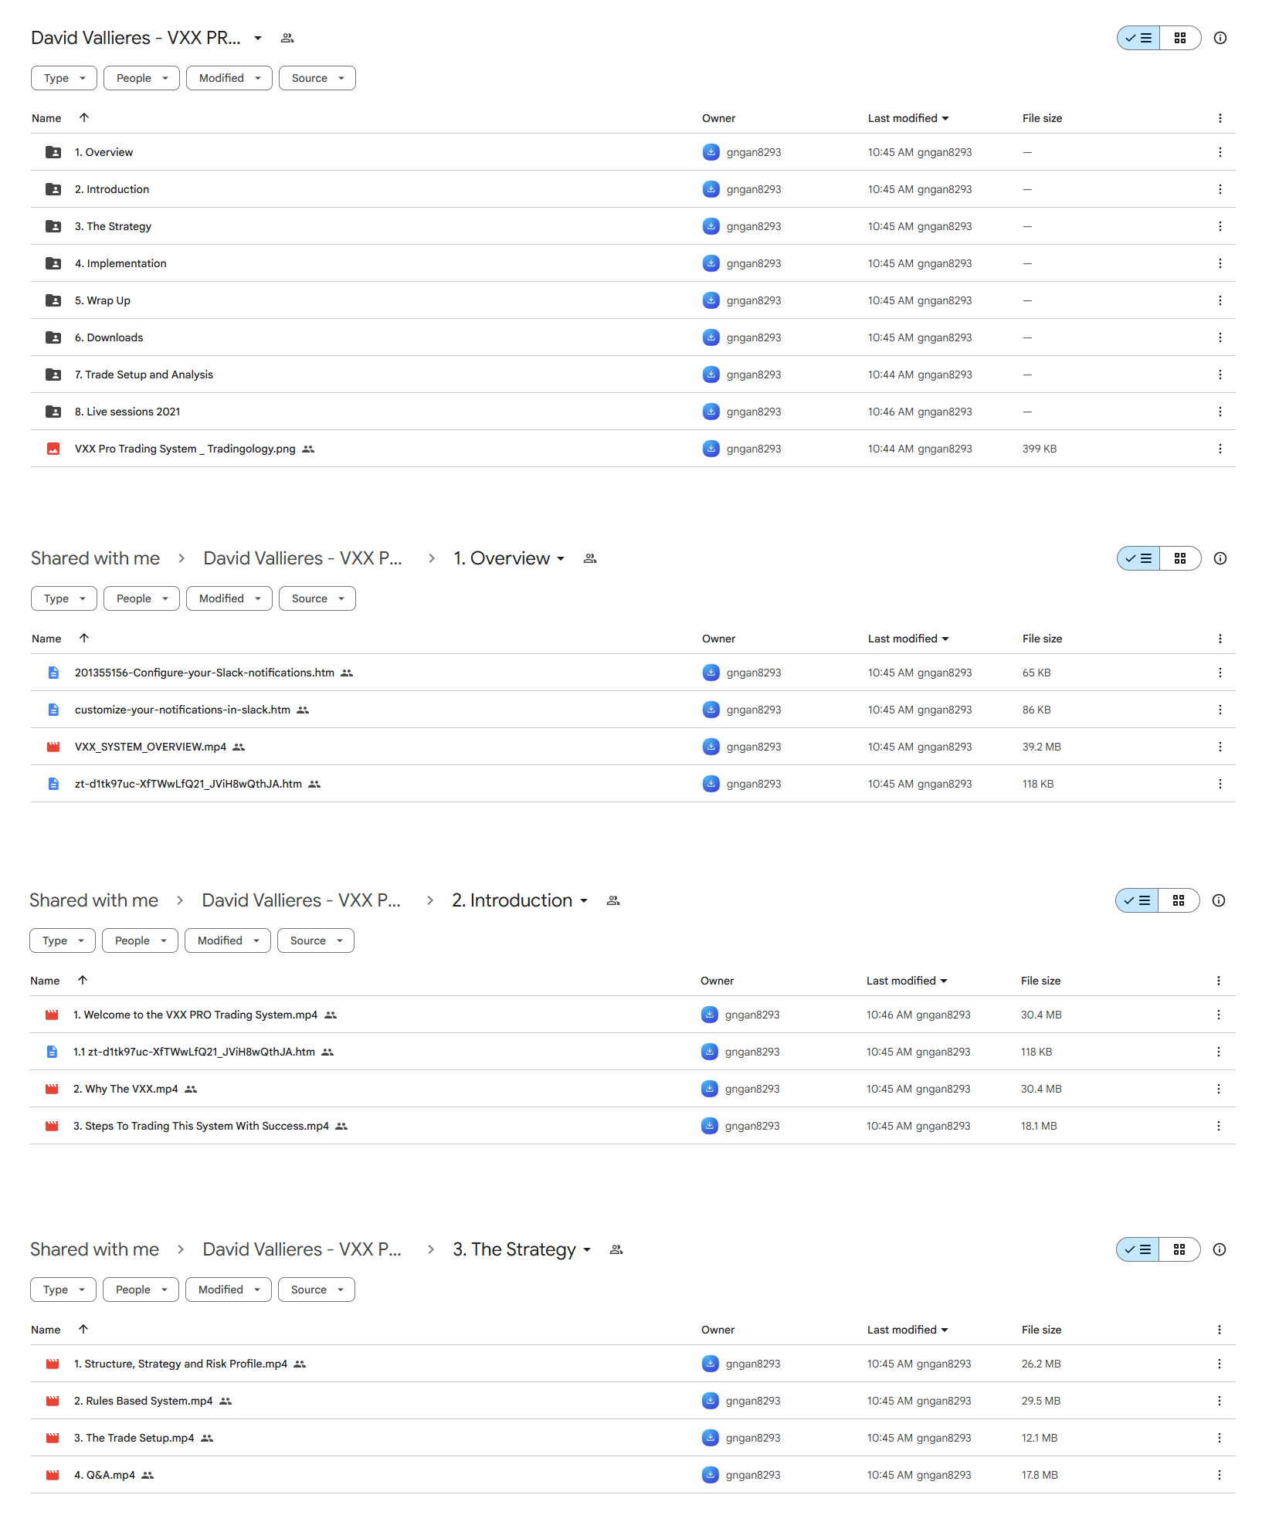Click Shared with me breadcrumb in Overview view
The width and height of the screenshot is (1279, 1532).
coord(96,558)
